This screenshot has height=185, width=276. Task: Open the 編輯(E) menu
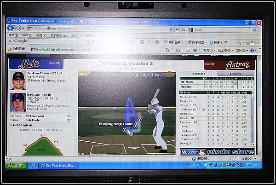click(27, 35)
